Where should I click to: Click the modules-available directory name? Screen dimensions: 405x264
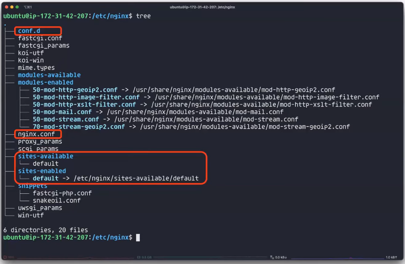[49, 75]
